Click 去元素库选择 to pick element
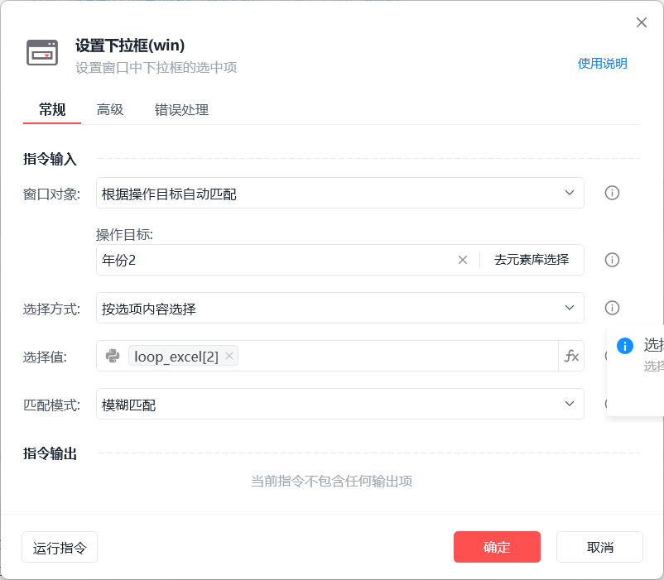 532,260
